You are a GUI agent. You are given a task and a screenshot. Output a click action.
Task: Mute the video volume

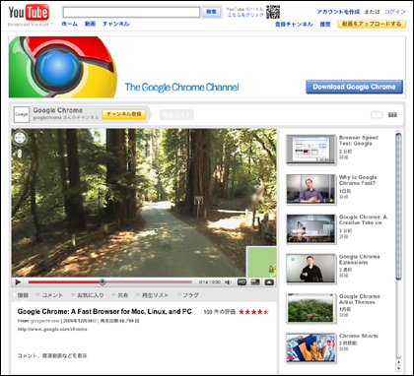coord(229,282)
